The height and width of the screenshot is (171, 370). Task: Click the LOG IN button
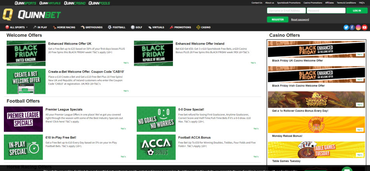pos(357,10)
